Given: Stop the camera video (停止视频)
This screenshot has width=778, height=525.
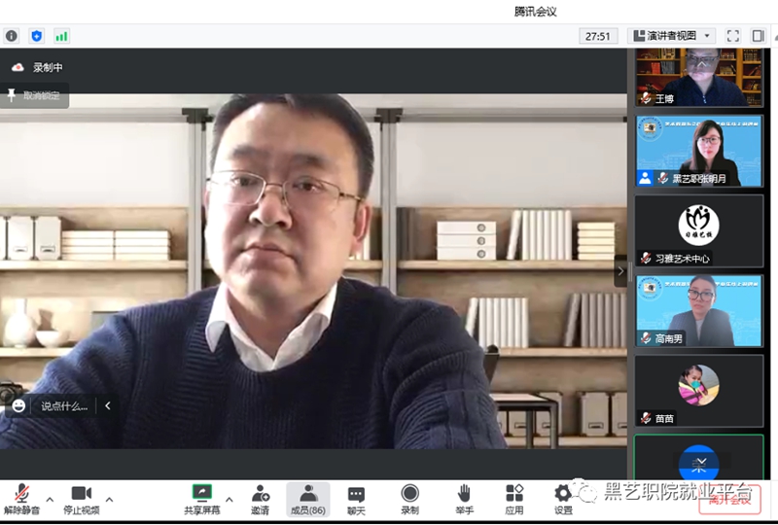Looking at the screenshot, I should click(81, 499).
